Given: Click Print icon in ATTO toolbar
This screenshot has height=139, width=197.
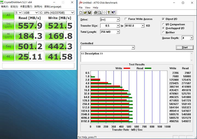Looking at the screenshot, I should (x=95, y=12).
